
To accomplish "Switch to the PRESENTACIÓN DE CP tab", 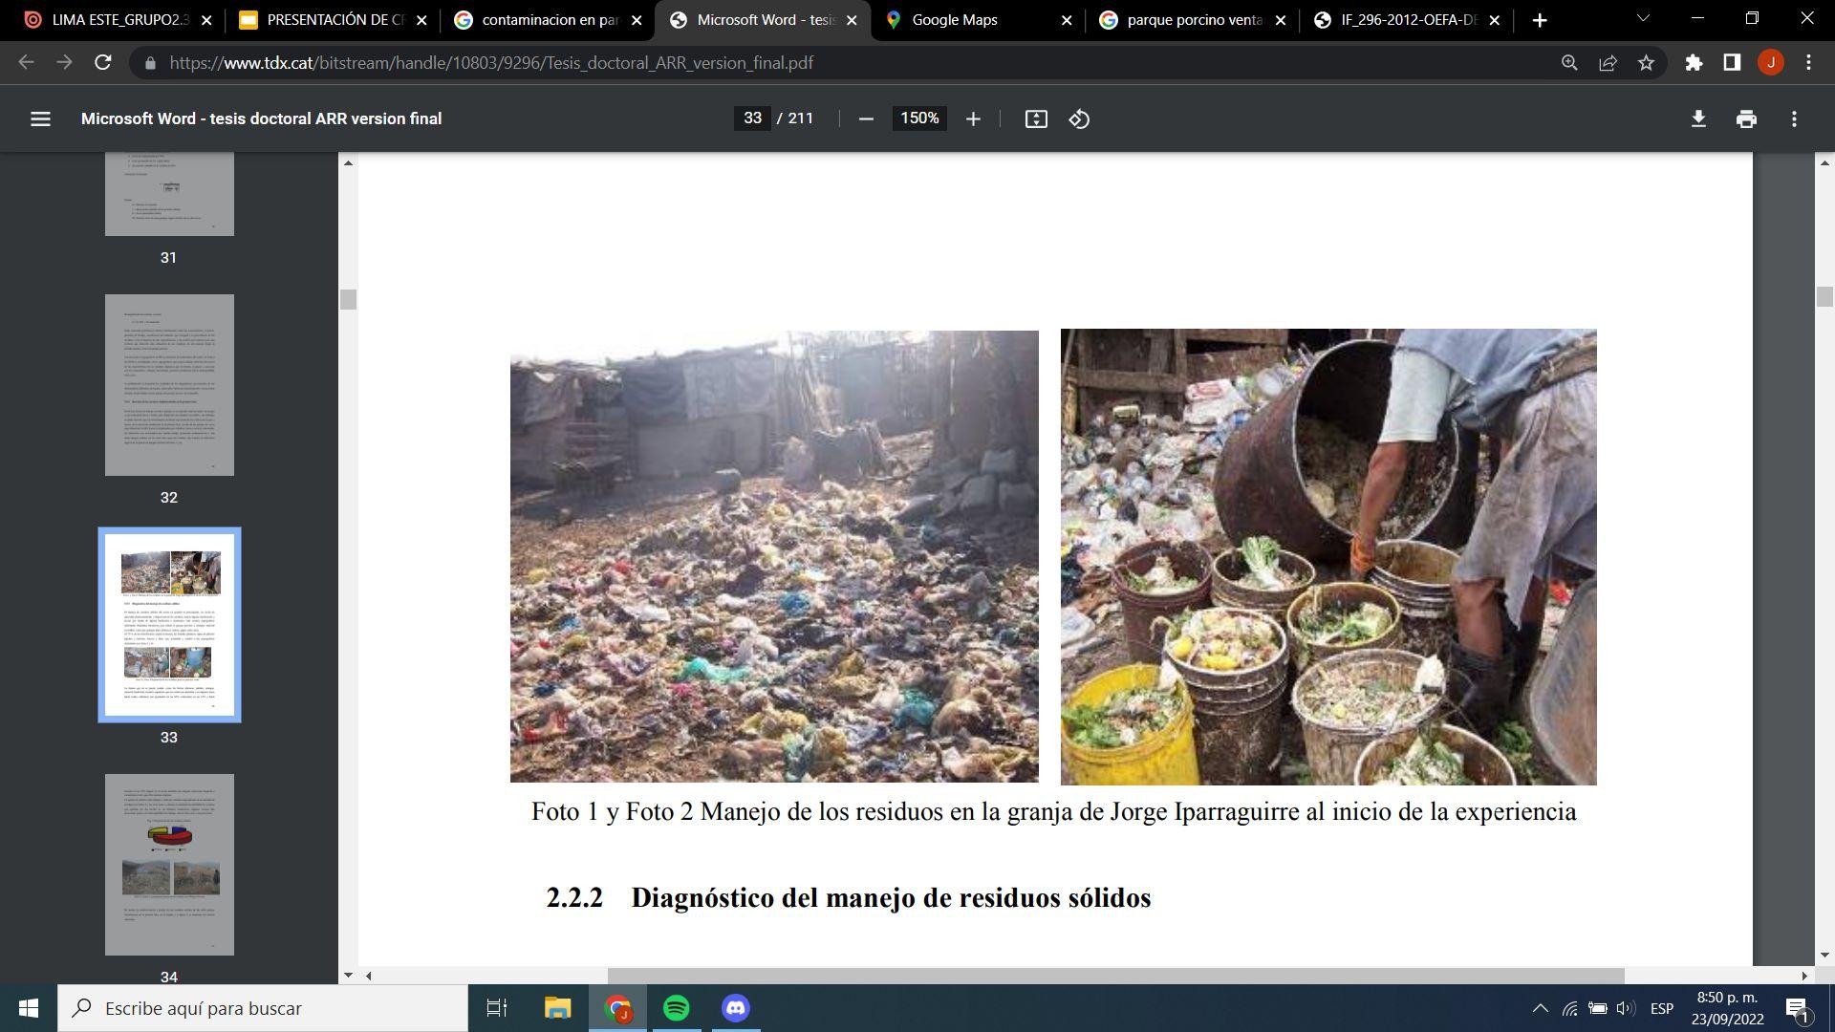I will coord(333,20).
